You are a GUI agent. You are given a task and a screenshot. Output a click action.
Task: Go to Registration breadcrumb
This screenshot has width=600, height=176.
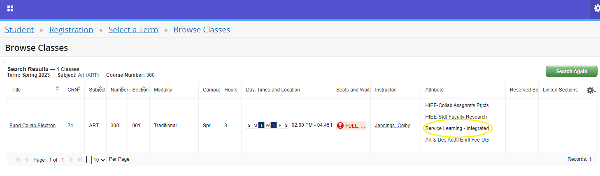(71, 30)
